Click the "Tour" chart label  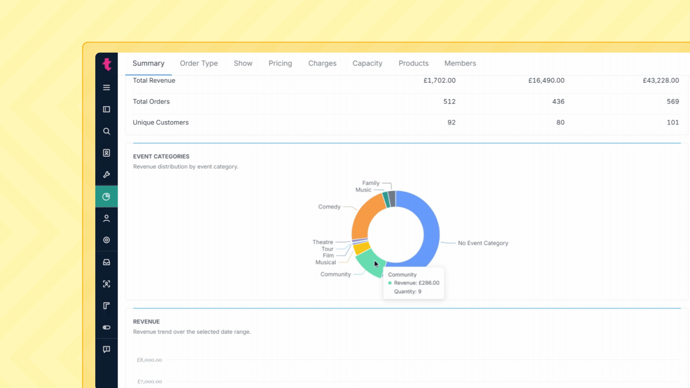click(327, 249)
